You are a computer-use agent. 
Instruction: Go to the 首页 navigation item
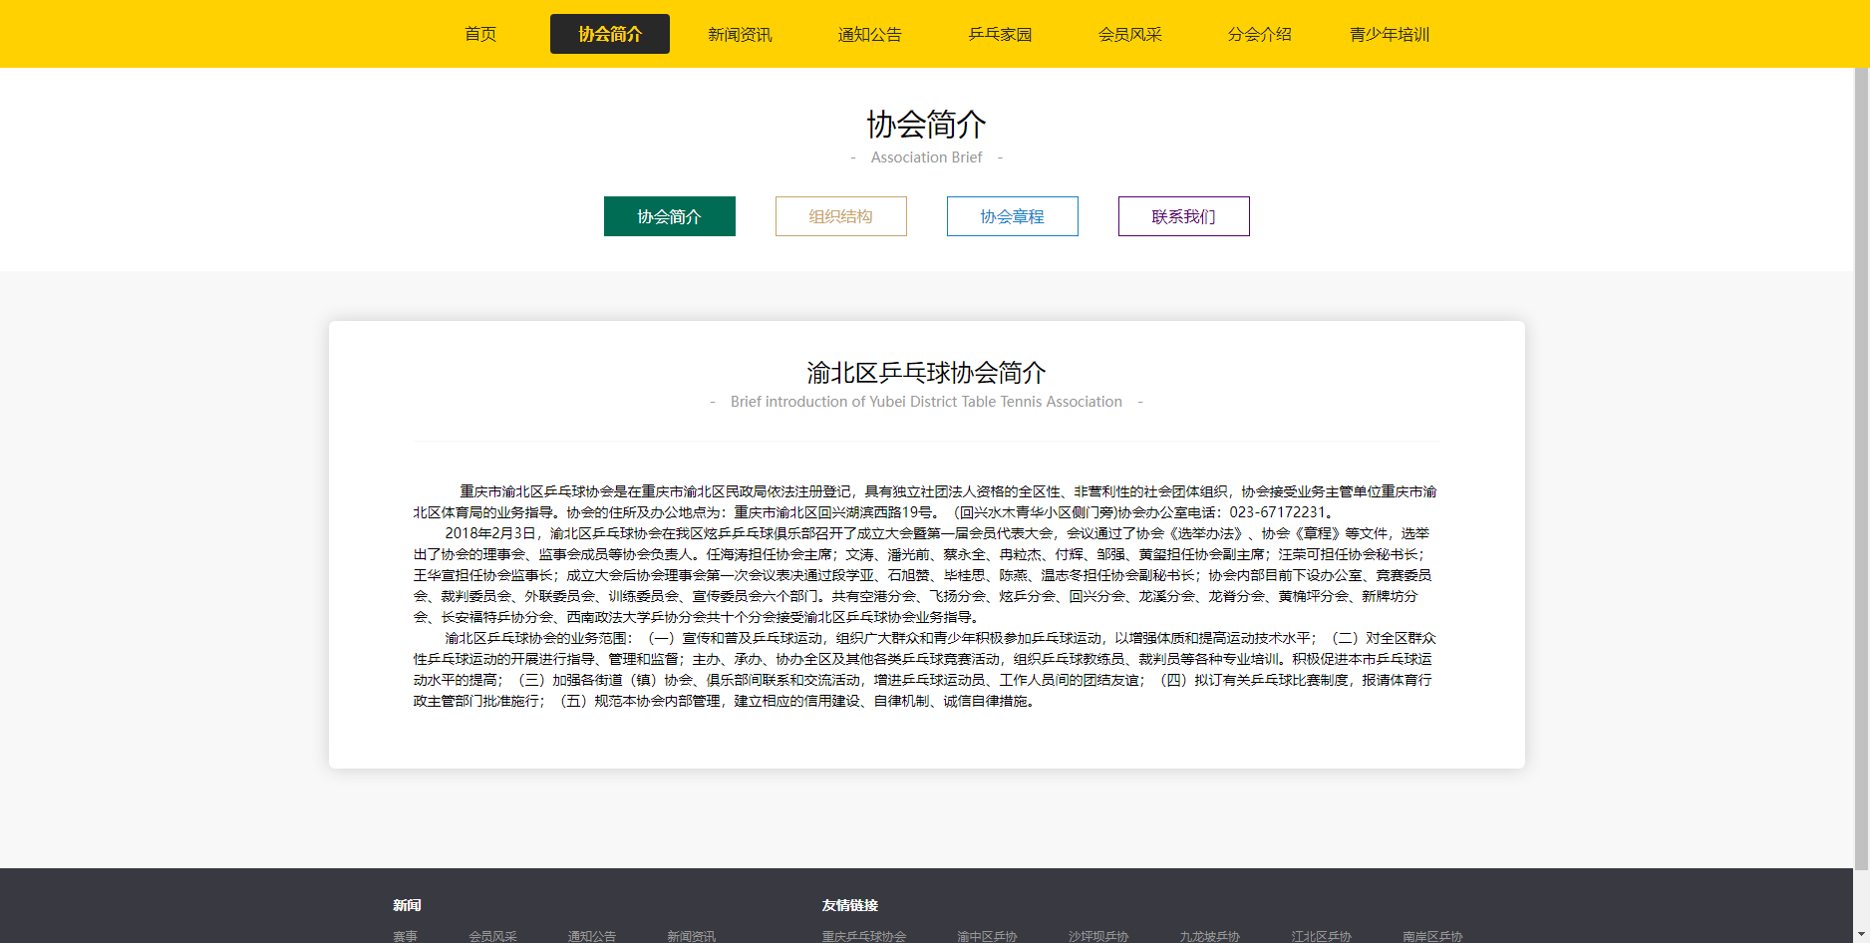point(480,34)
